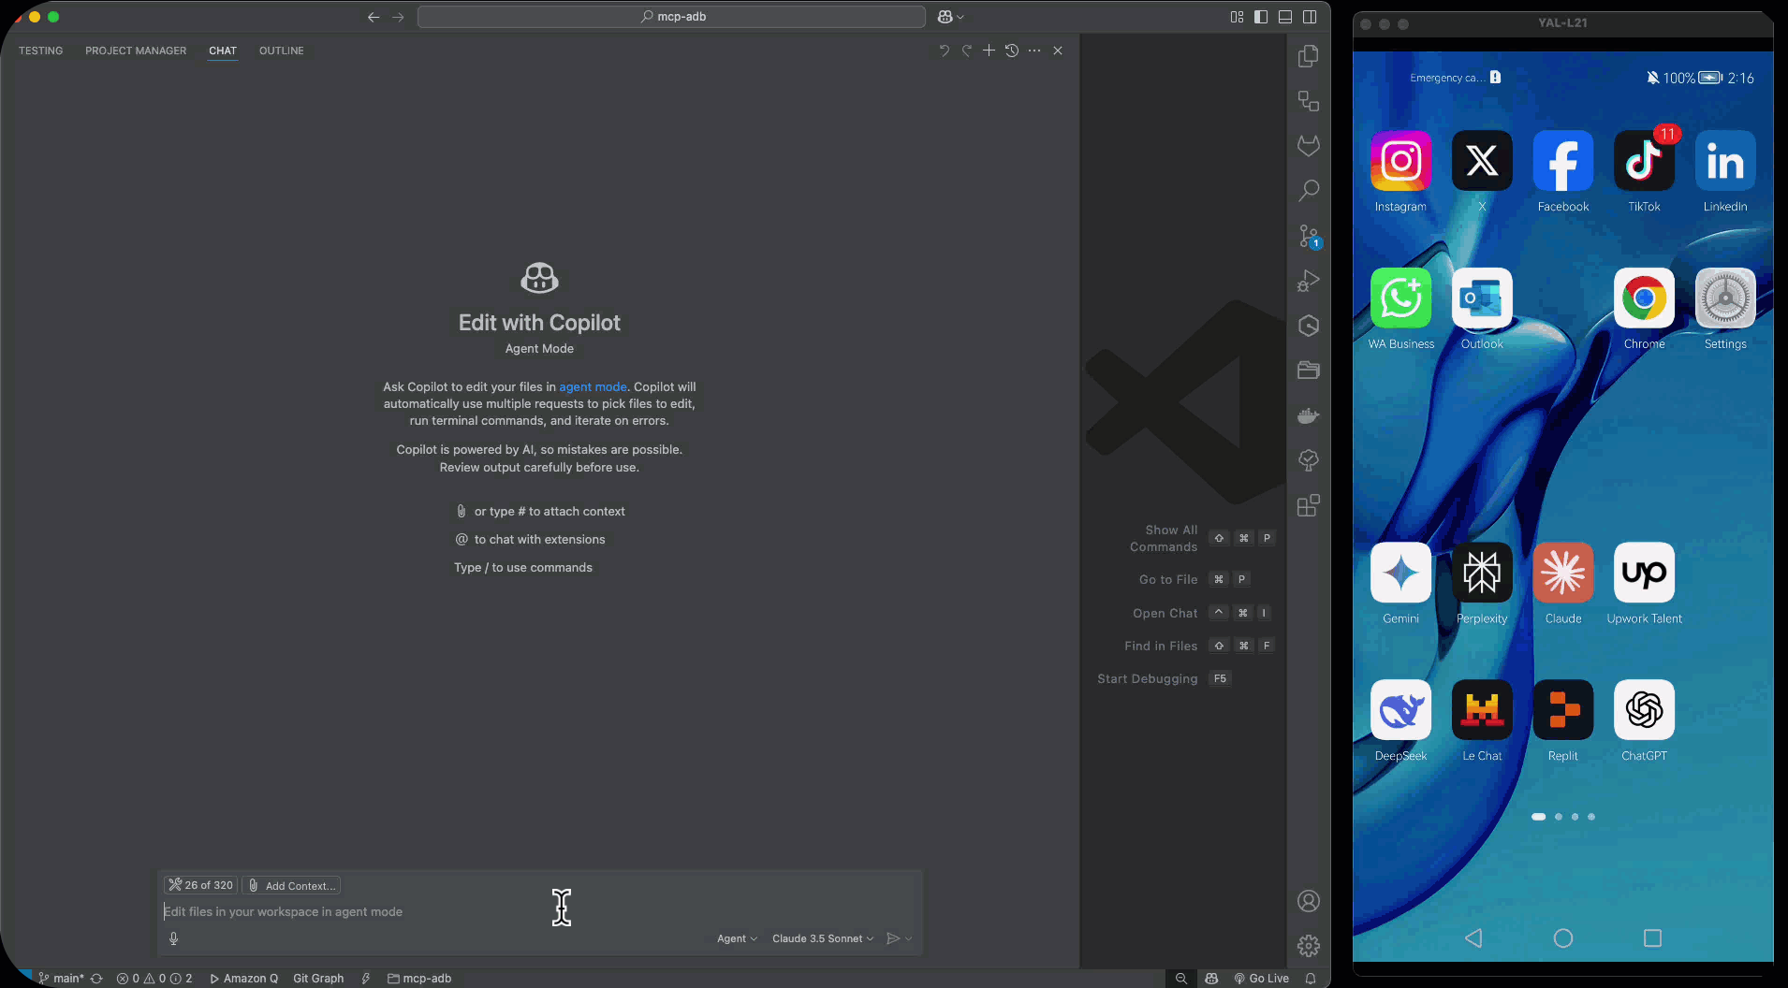Viewport: 1788px width, 988px height.
Task: Open customize layout icon in title bar
Action: (1237, 17)
